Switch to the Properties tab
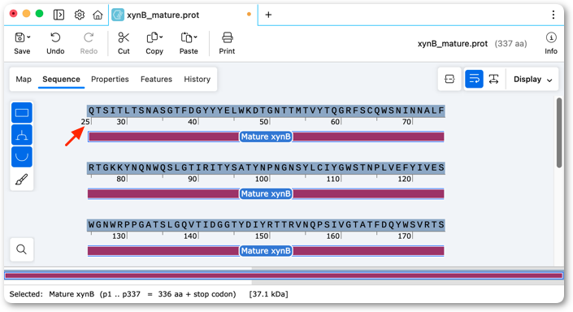Image resolution: width=573 pixels, height=312 pixels. click(x=110, y=80)
